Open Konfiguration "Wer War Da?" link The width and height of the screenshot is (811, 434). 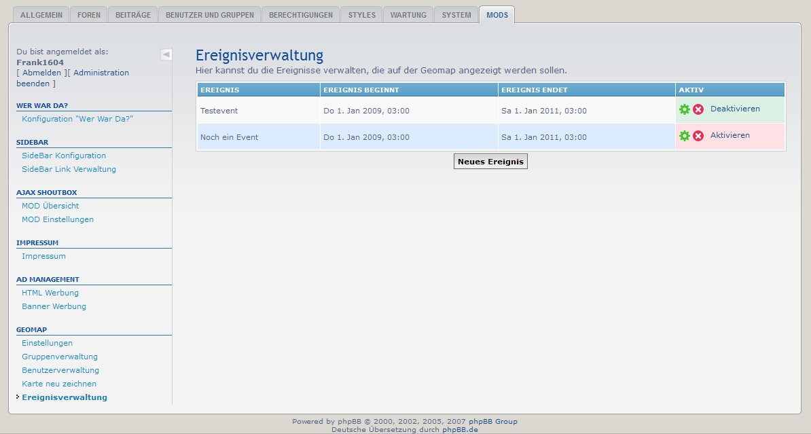coord(77,119)
